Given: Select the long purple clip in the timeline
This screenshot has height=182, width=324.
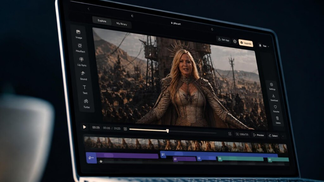Looking at the screenshot, I should [x=127, y=155].
